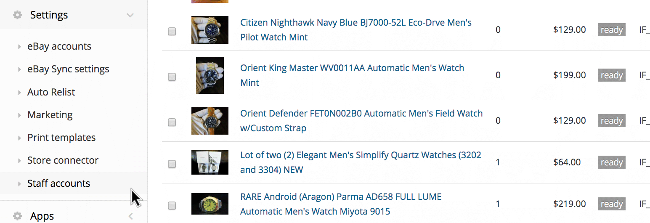This screenshot has width=650, height=223.
Task: Check the Citizen Nighthawk listing checkbox
Action: point(172,31)
